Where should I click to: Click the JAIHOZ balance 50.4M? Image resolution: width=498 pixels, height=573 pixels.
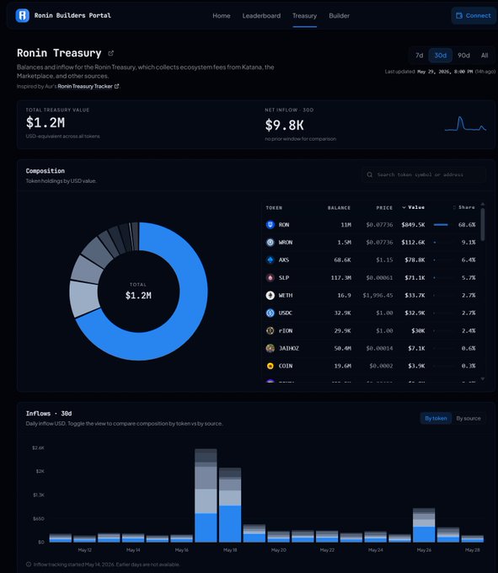tap(342, 348)
